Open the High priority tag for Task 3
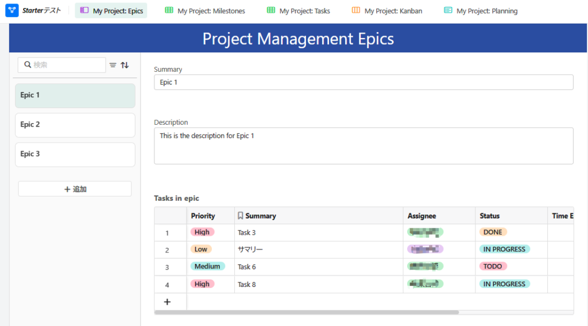This screenshot has height=326, width=588. pyautogui.click(x=202, y=232)
